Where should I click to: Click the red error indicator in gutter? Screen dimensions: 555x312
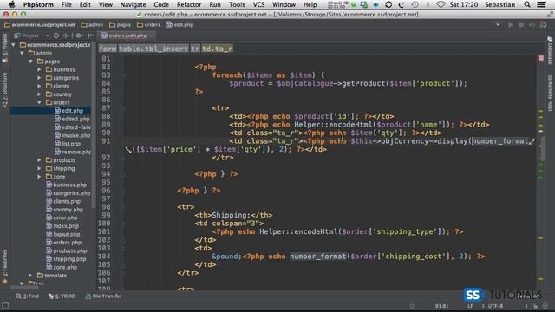541,58
